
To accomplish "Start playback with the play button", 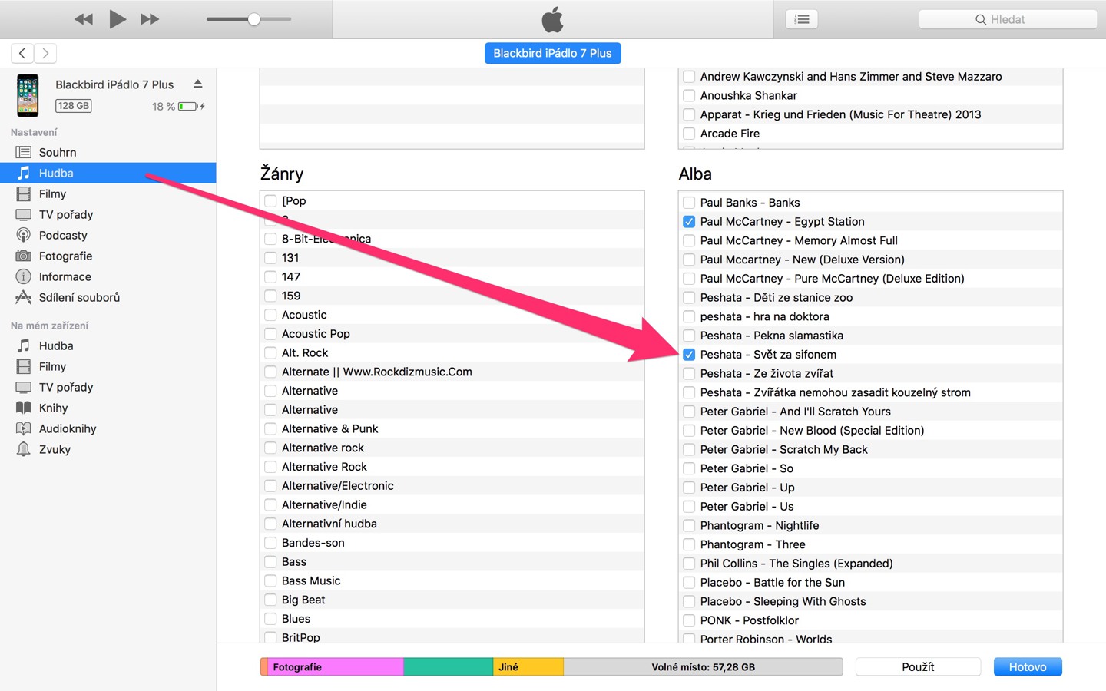I will (117, 19).
